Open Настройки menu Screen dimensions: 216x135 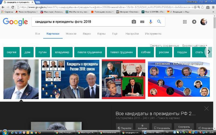(x=132, y=34)
